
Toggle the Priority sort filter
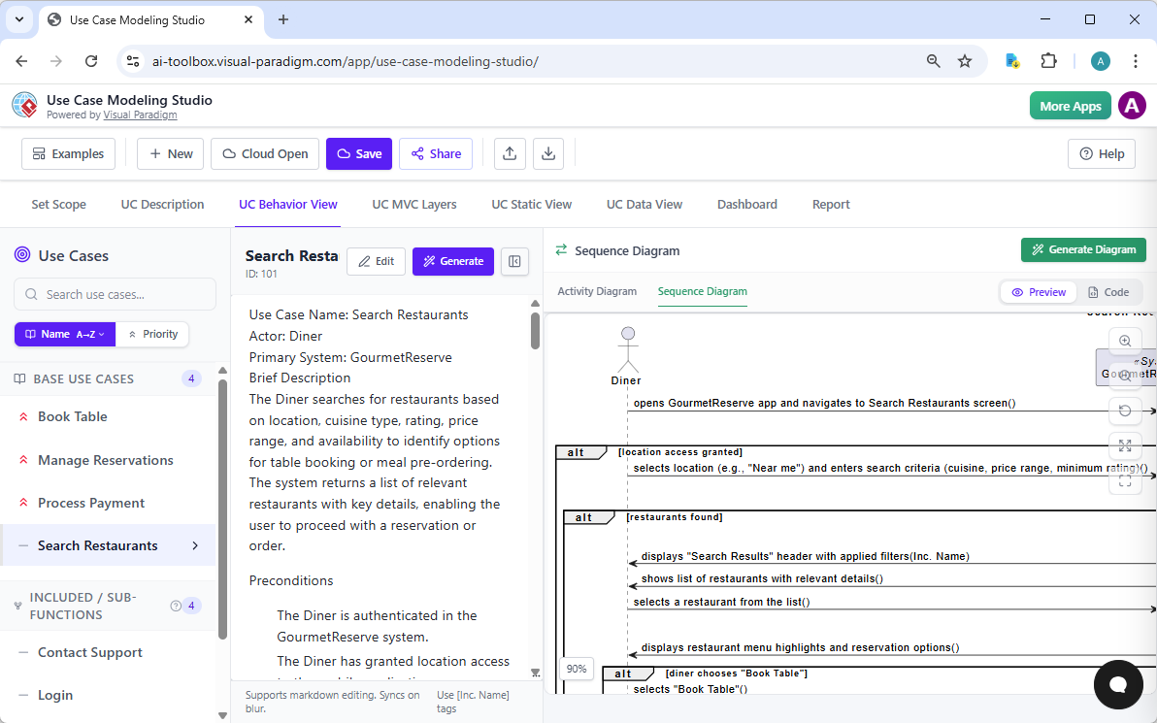[152, 334]
